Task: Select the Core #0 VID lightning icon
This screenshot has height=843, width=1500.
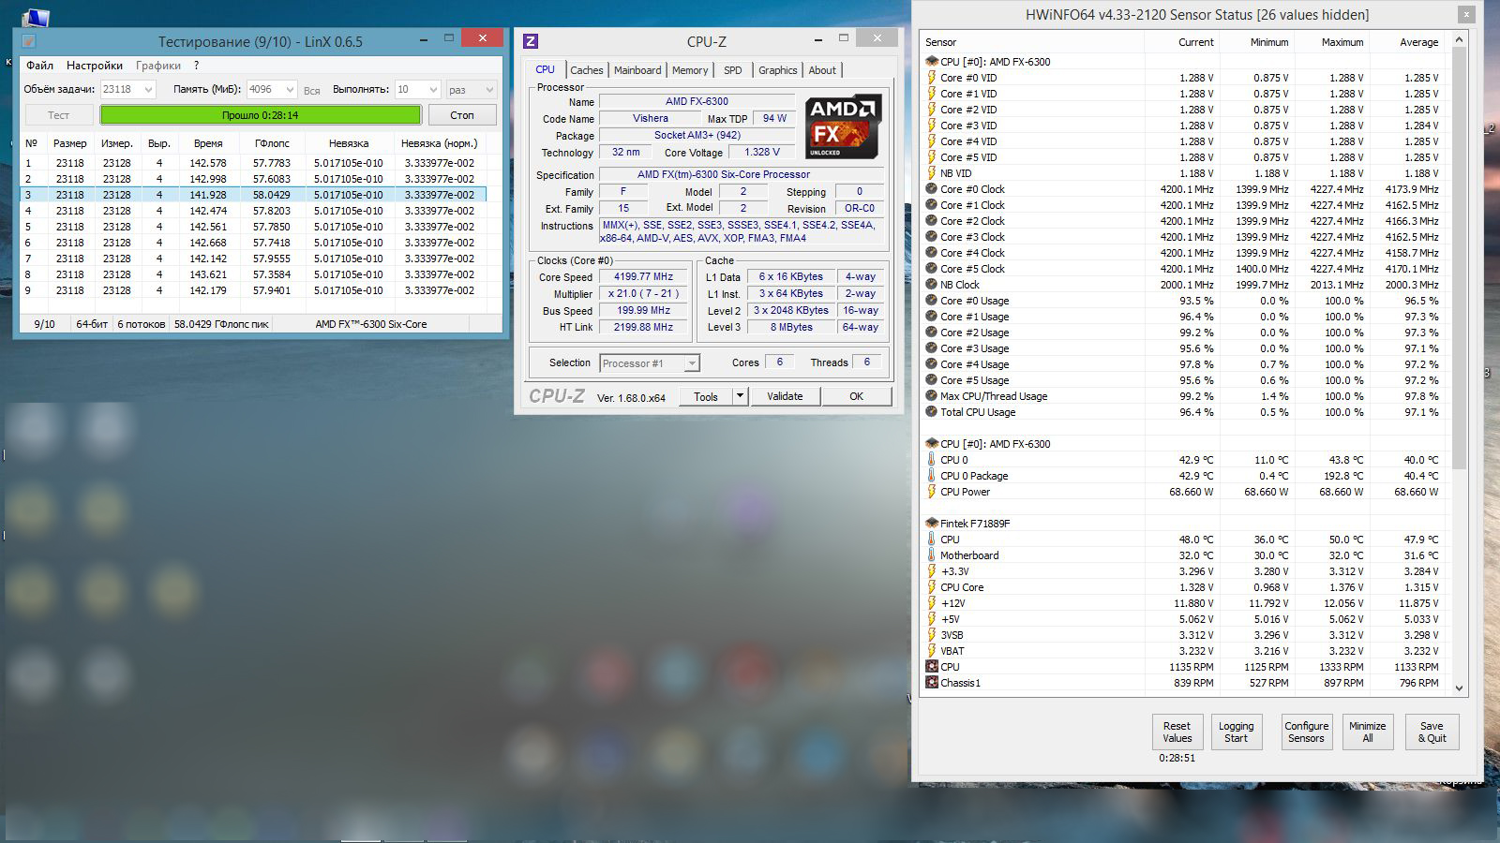Action: pos(932,78)
